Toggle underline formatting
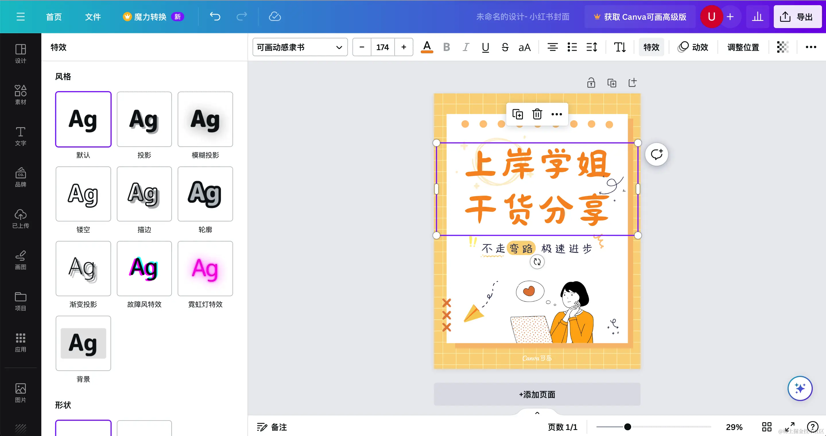The height and width of the screenshot is (436, 826). coord(485,47)
